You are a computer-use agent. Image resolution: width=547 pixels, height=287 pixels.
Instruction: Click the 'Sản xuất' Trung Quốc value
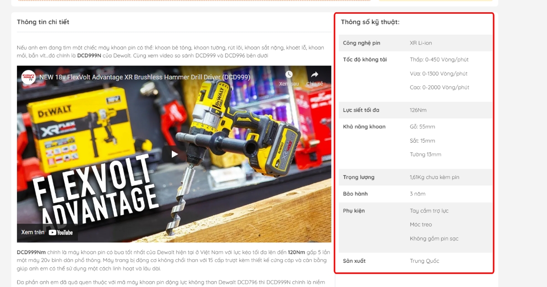pos(424,261)
